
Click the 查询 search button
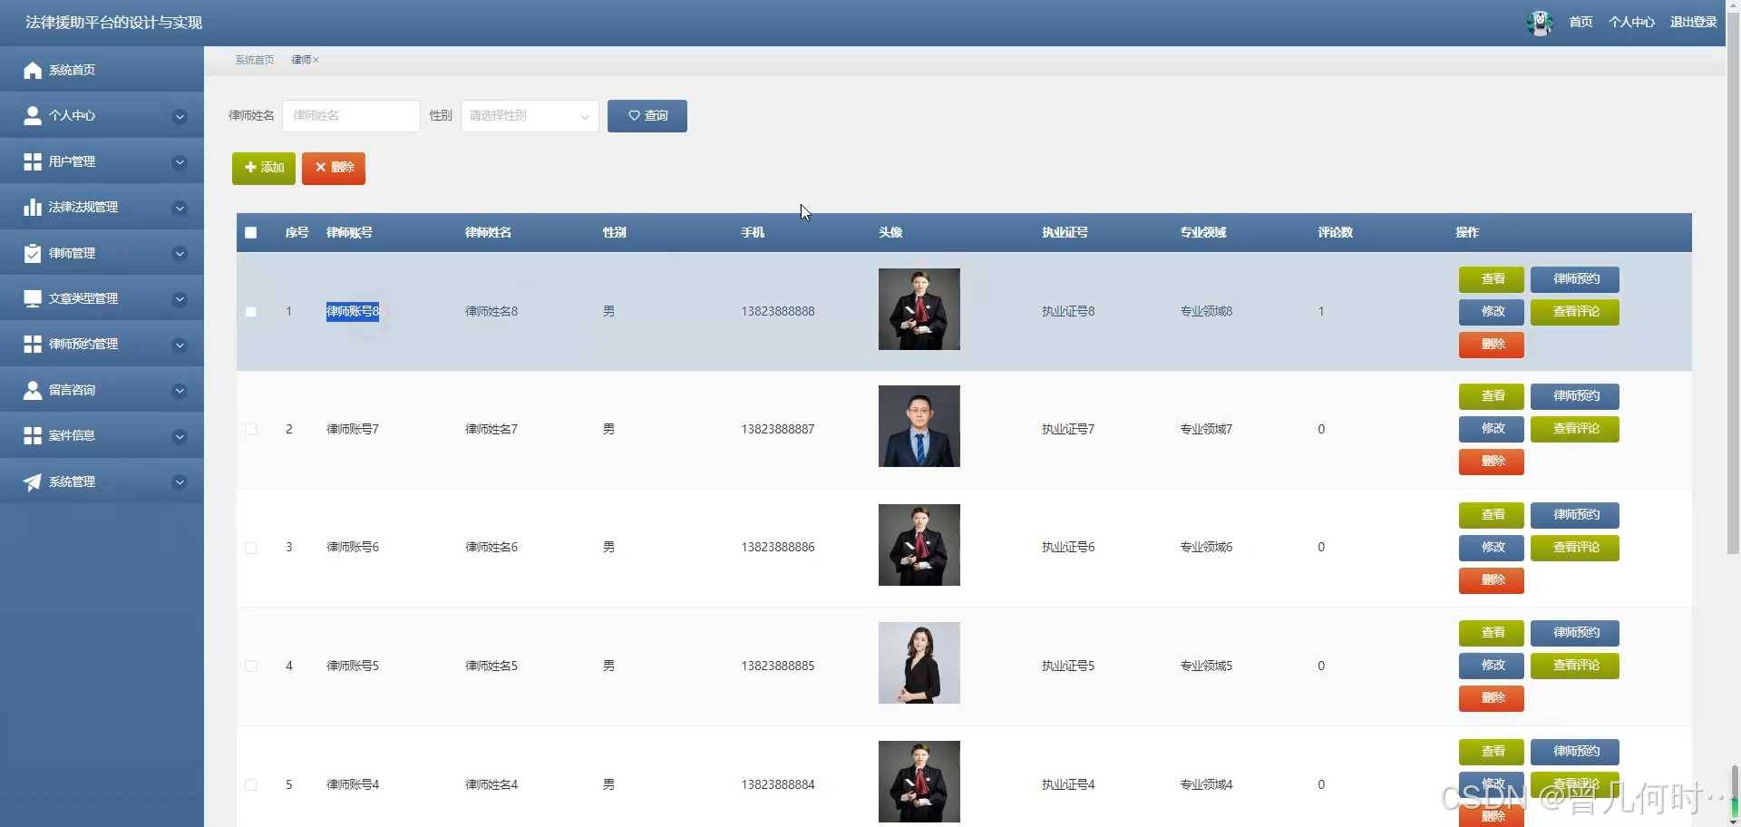[647, 116]
